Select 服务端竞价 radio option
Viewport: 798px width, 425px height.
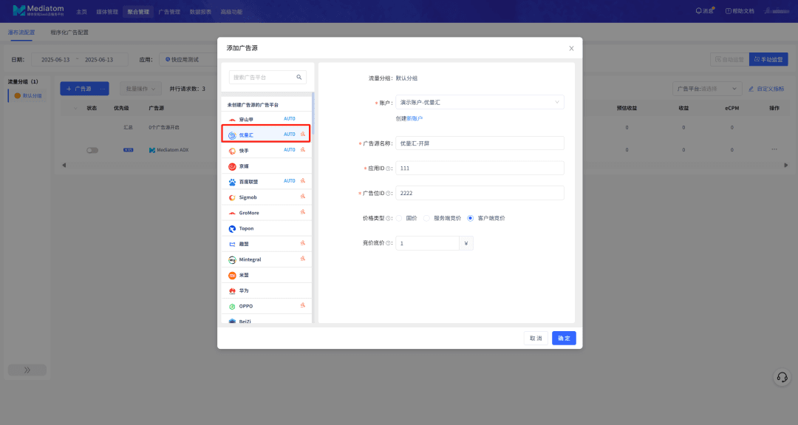(427, 218)
